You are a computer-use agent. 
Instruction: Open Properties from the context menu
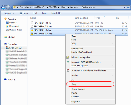pos(76,102)
